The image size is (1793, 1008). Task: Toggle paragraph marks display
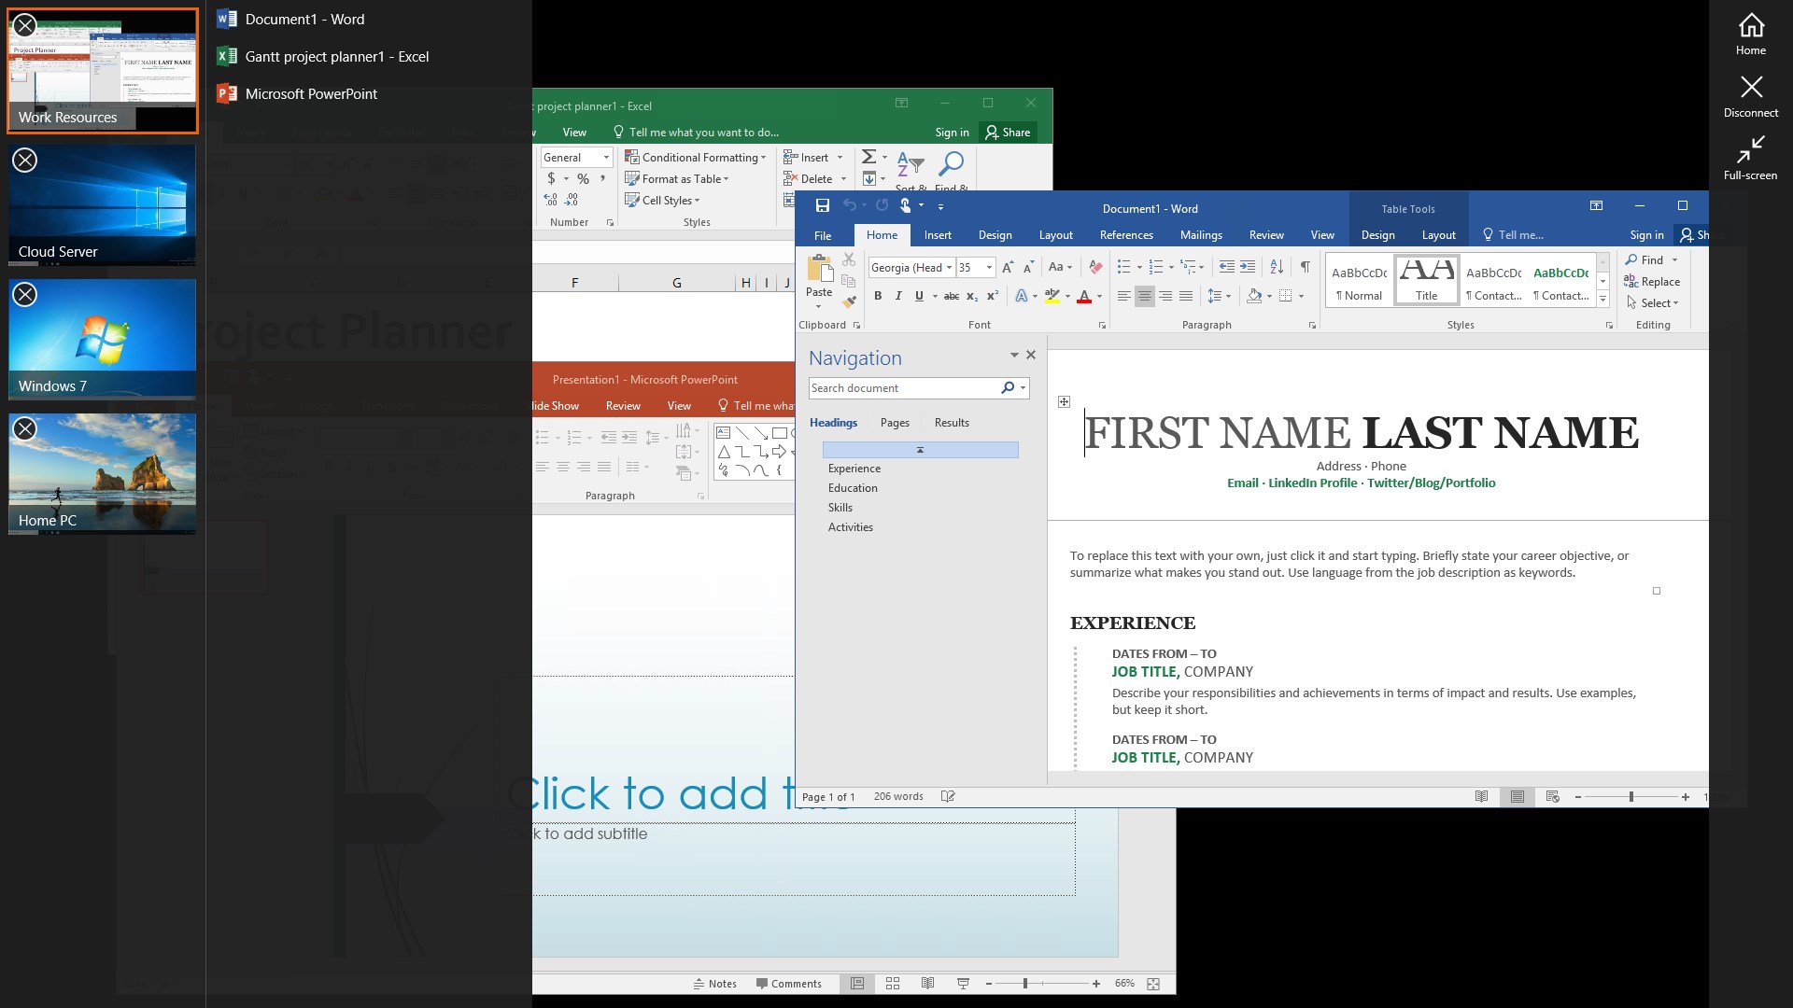1305,267
